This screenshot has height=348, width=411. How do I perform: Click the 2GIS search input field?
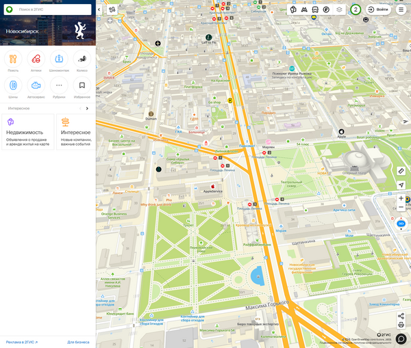pos(51,10)
